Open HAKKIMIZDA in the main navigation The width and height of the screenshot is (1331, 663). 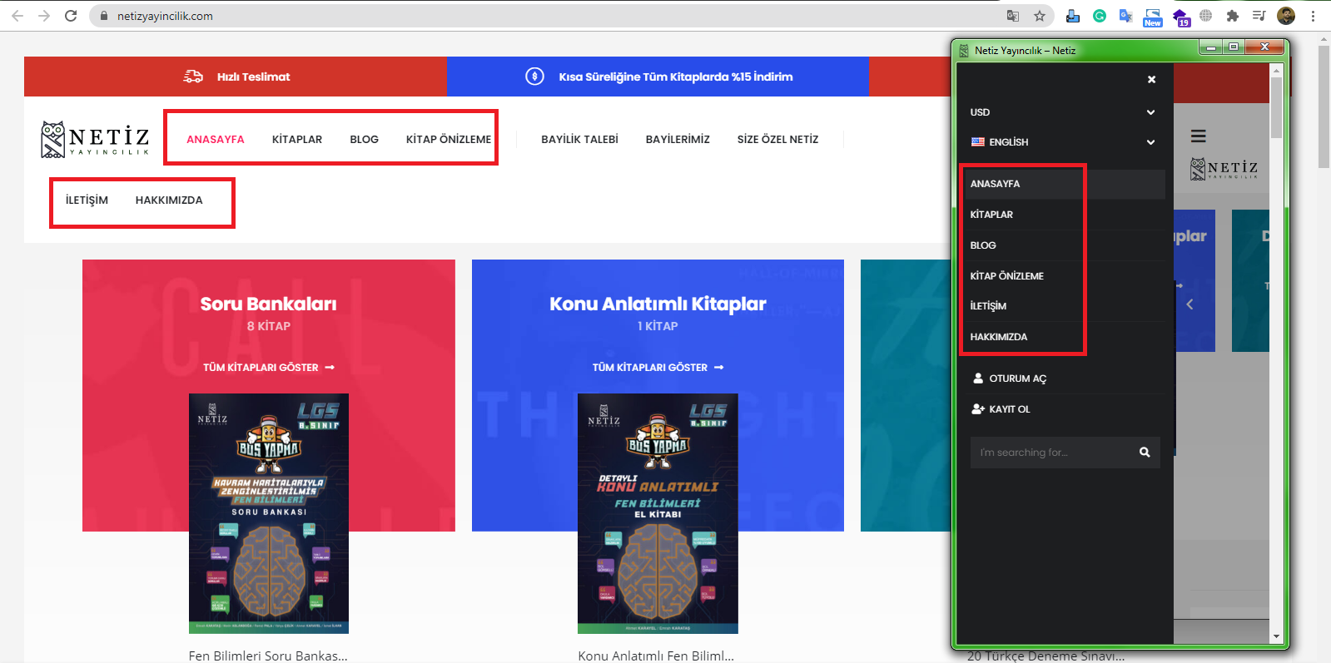(169, 200)
